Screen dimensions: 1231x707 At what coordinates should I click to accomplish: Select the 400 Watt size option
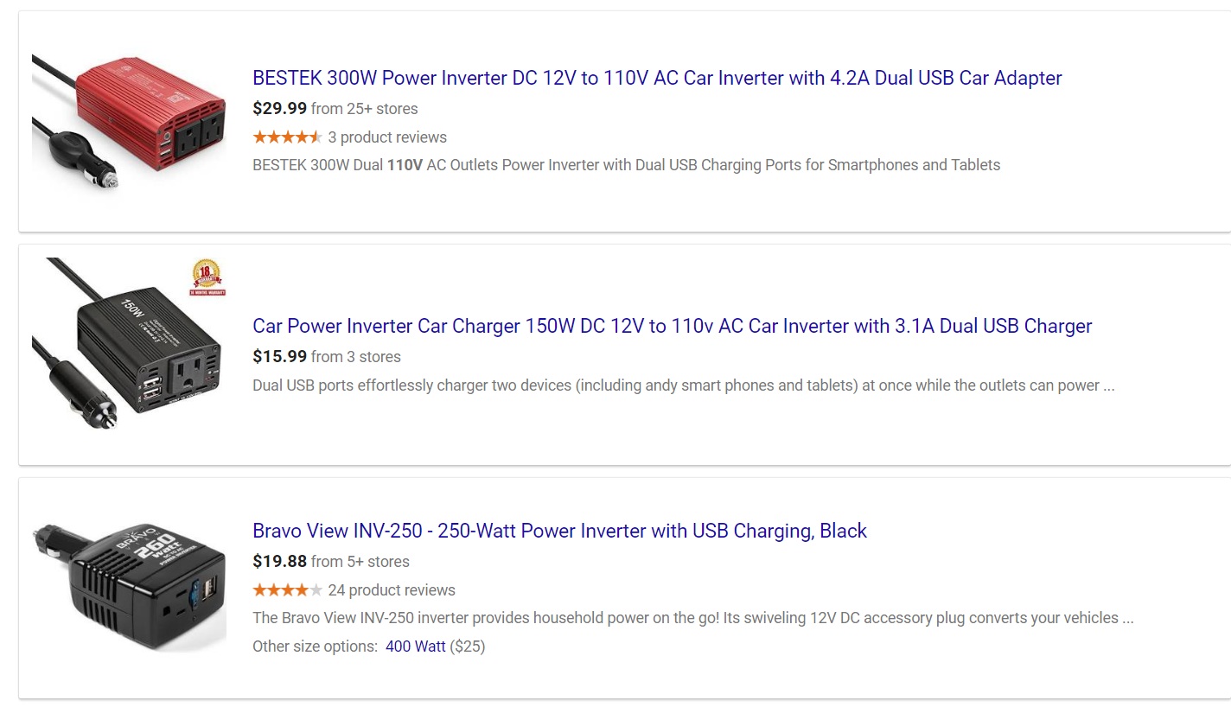(416, 646)
